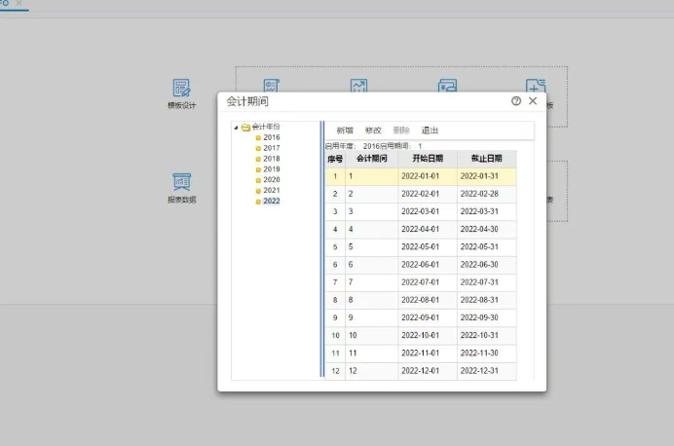
Task: Select start date 2022-06-01 cell
Action: 428,265
